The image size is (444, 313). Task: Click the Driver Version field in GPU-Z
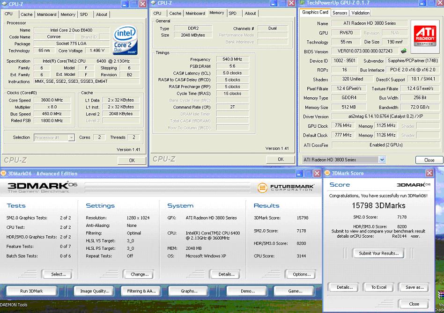tap(385, 116)
